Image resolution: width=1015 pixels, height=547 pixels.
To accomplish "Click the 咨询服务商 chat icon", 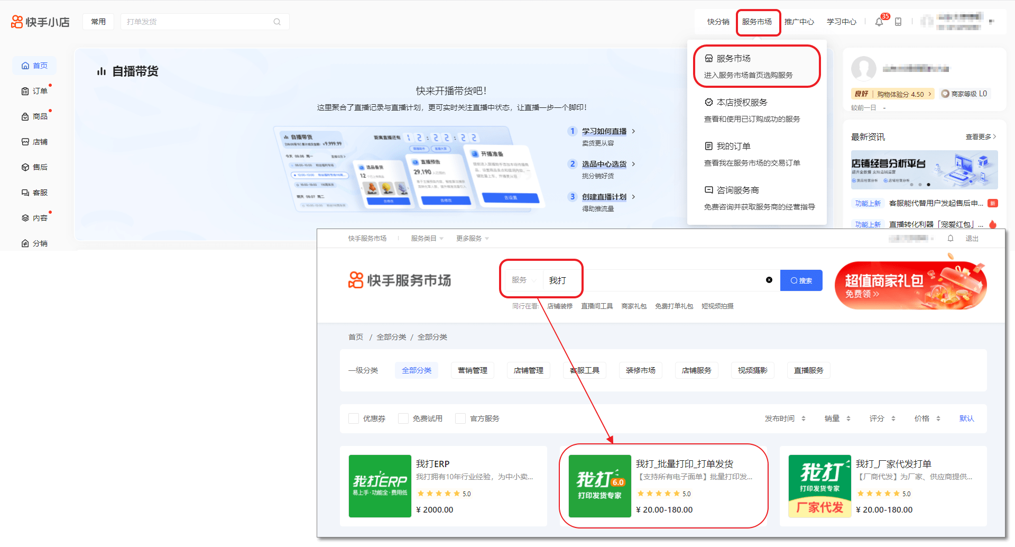I will click(x=709, y=190).
